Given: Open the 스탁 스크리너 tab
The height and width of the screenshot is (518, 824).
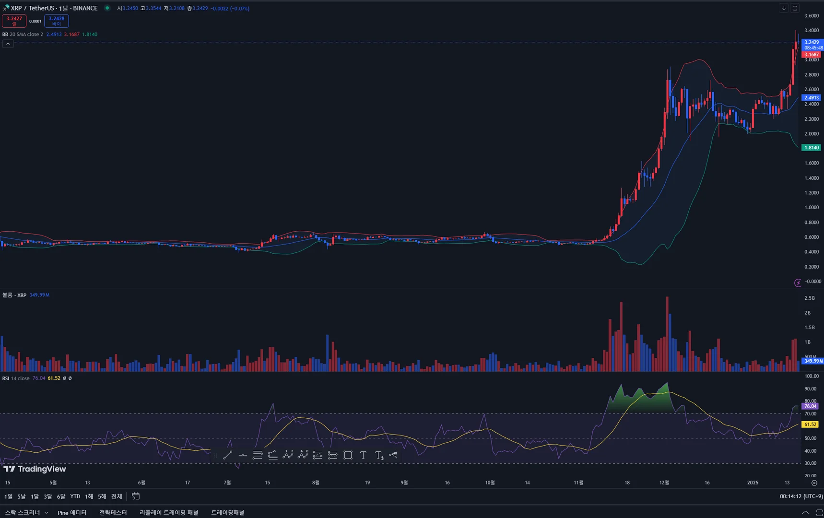Looking at the screenshot, I should tap(23, 512).
